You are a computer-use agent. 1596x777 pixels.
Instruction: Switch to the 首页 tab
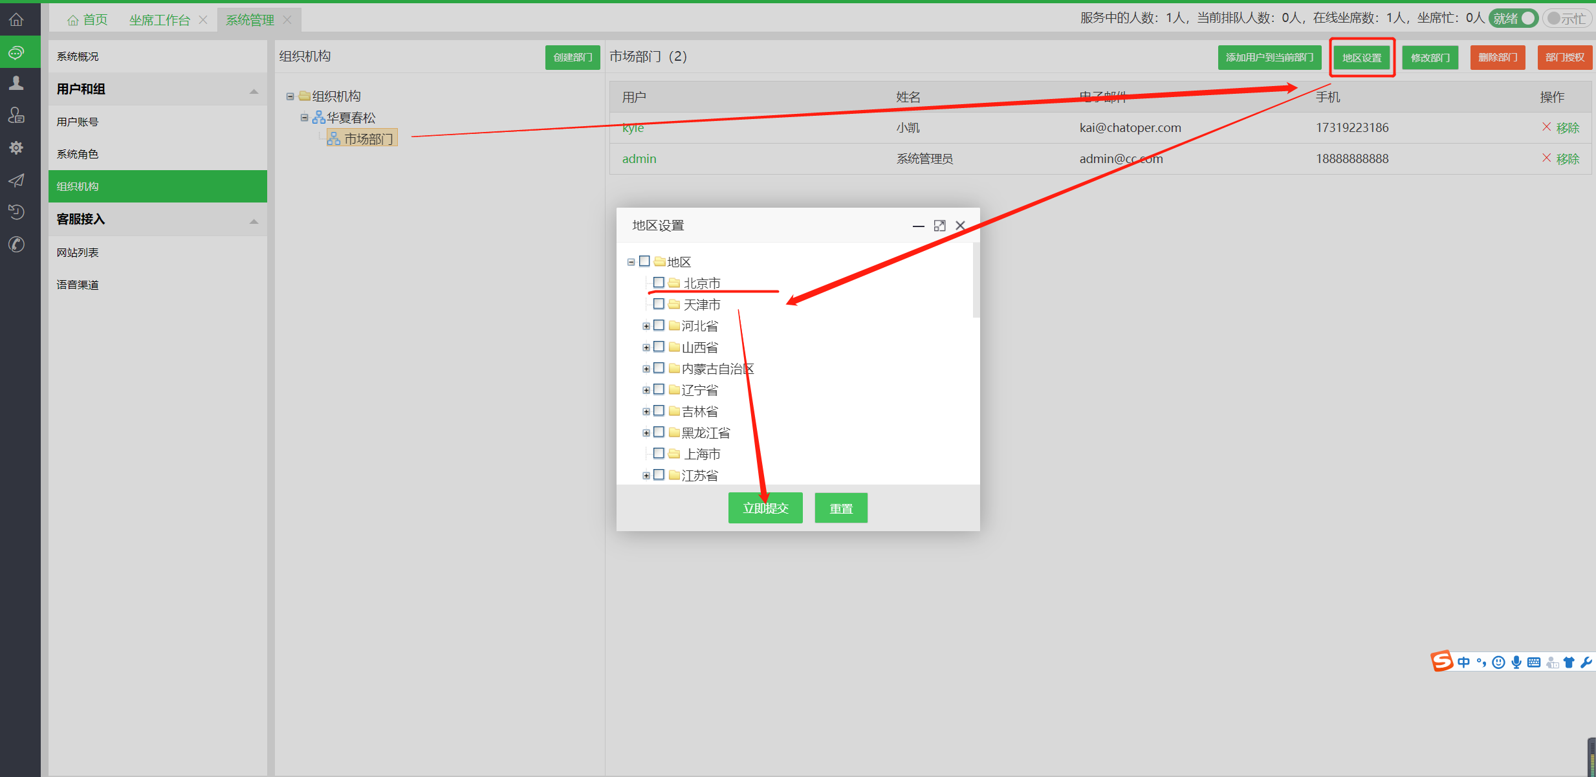pyautogui.click(x=88, y=20)
